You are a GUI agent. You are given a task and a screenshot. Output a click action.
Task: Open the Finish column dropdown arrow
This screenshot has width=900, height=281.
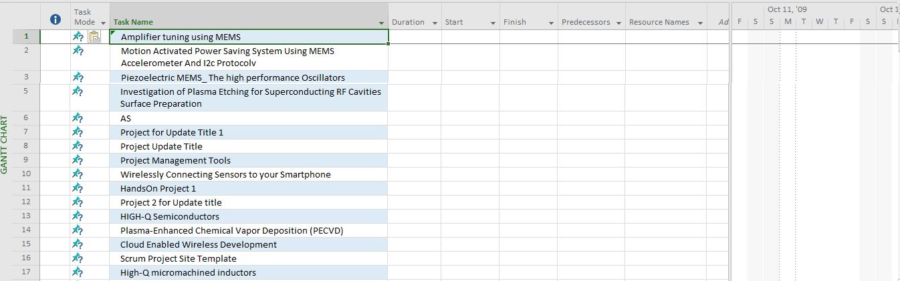tap(551, 23)
